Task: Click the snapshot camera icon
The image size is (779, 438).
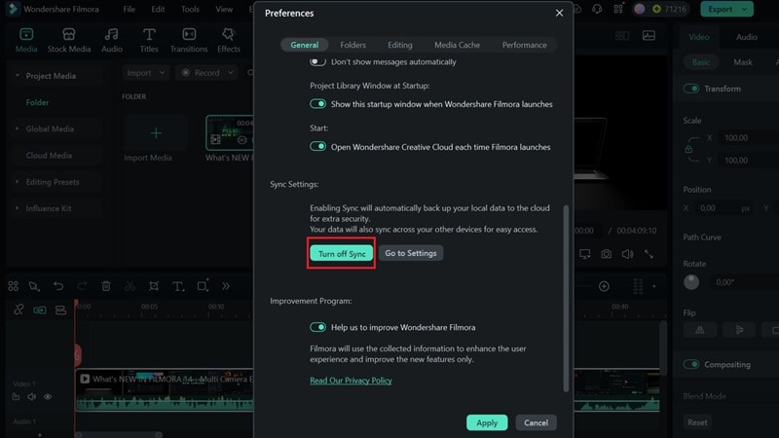Action: (606, 254)
